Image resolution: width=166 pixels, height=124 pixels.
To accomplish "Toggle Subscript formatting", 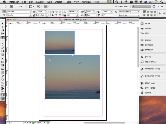I will pos(56,15).
